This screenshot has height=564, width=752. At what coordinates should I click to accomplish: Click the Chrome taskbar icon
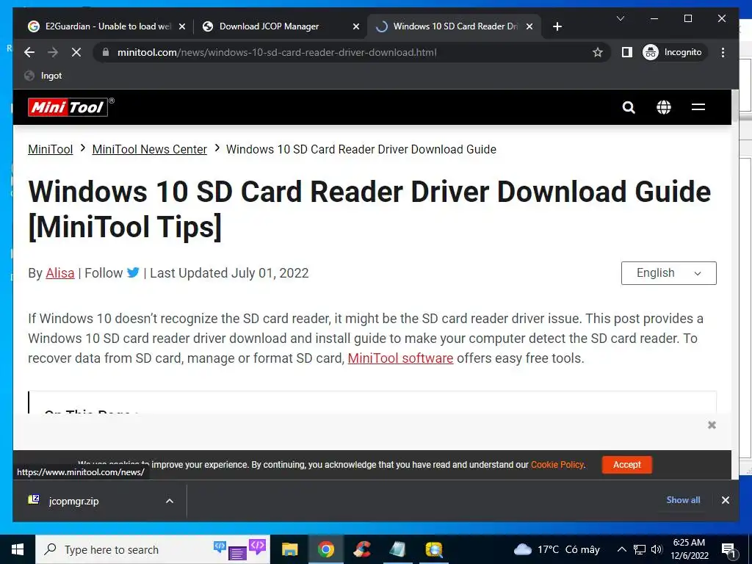click(325, 549)
